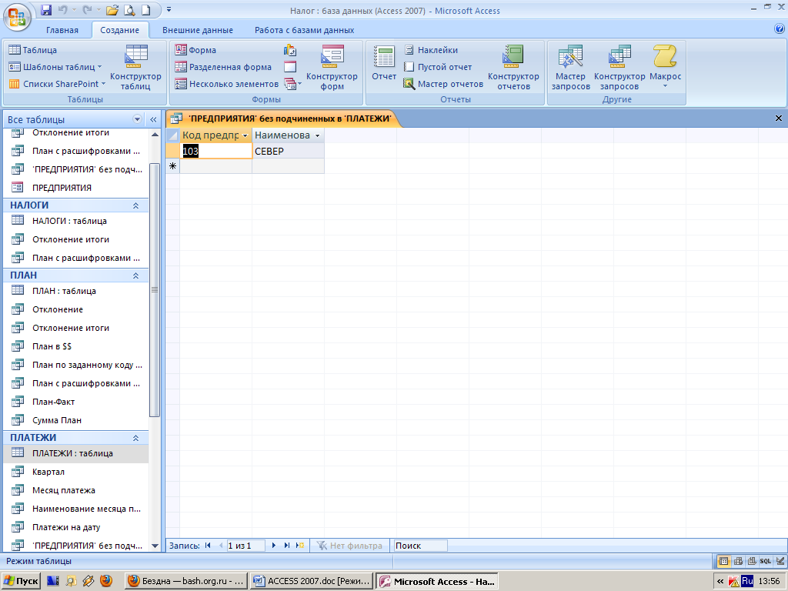
Task: Choose Несколько элементов form
Action: pyautogui.click(x=227, y=84)
